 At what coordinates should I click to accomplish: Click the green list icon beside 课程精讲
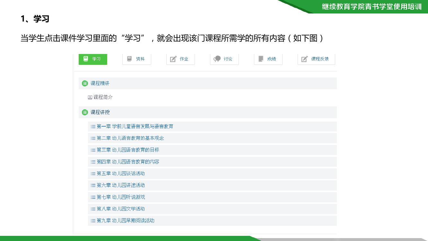[85, 84]
